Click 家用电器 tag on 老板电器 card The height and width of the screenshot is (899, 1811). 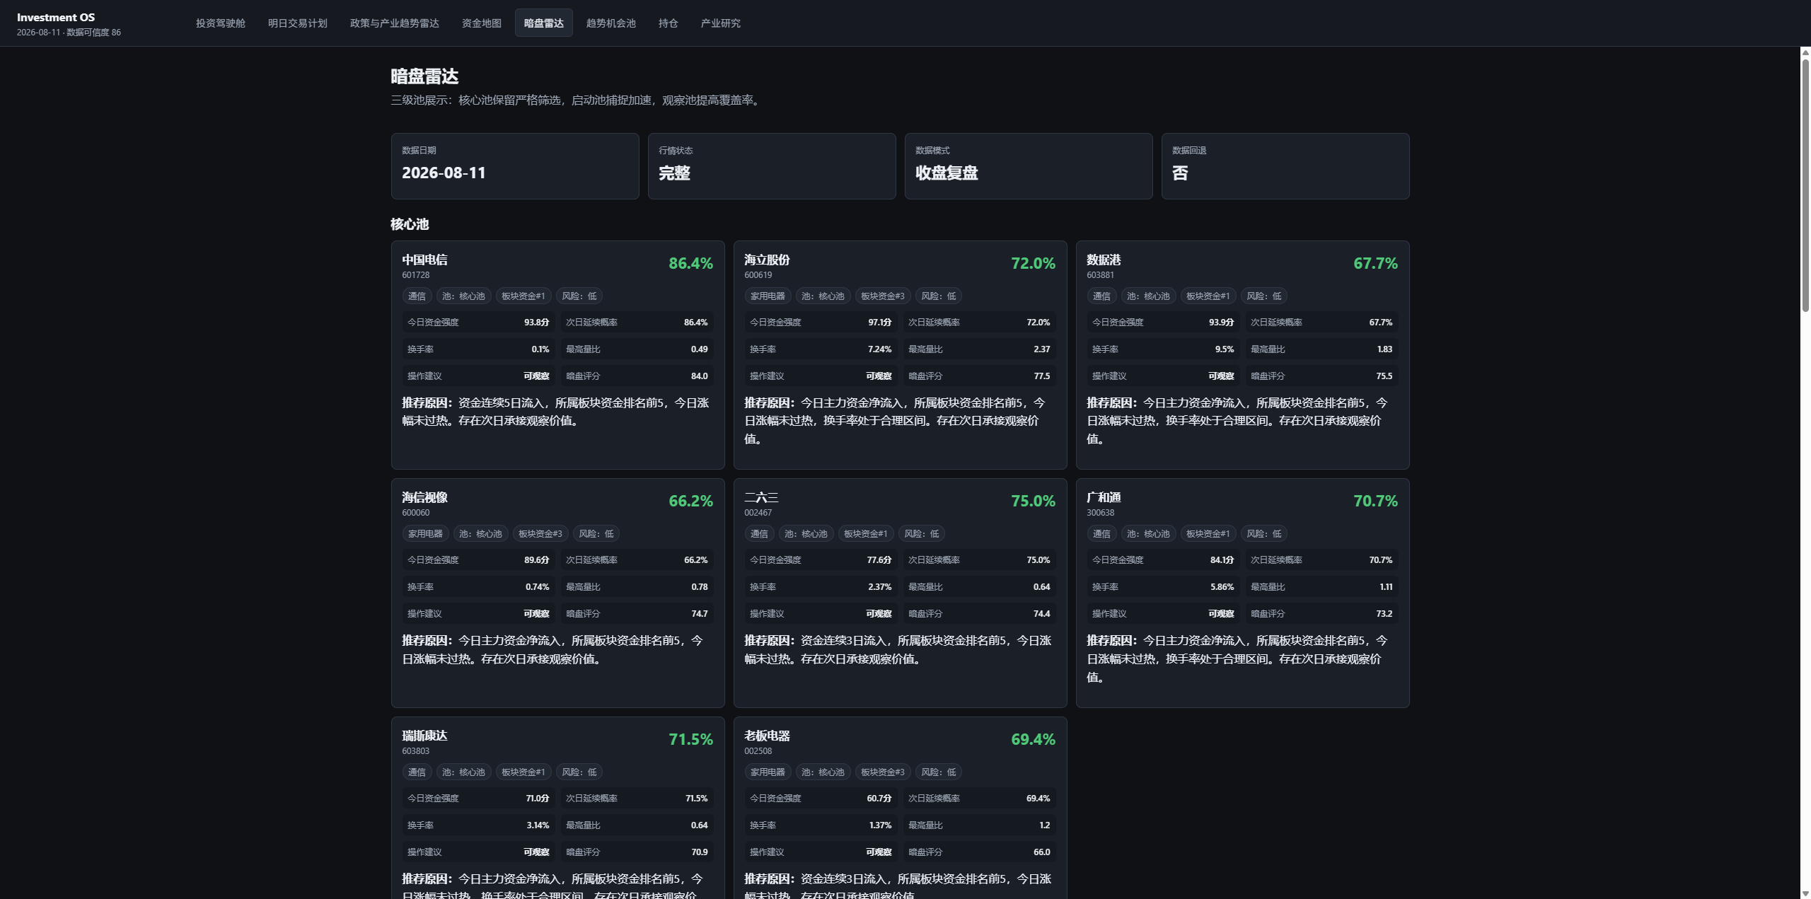(x=768, y=772)
